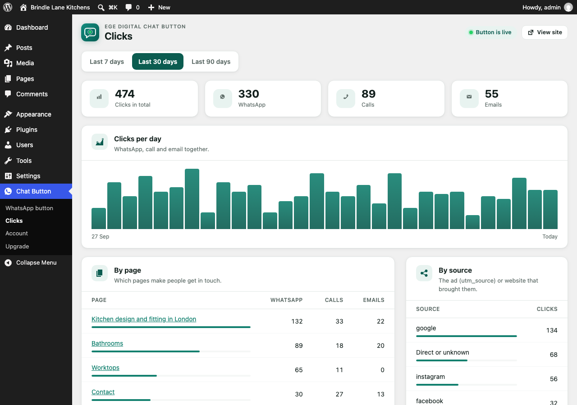Click the Tools wrench icon in sidebar
The height and width of the screenshot is (405, 577).
coord(8,161)
